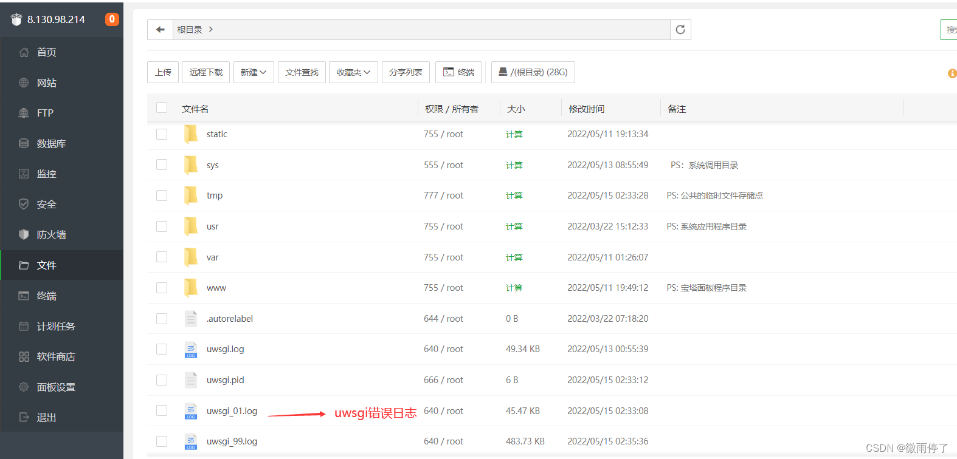This screenshot has height=459, width=957.
Task: Click the 终端 toolbar button
Action: click(459, 72)
